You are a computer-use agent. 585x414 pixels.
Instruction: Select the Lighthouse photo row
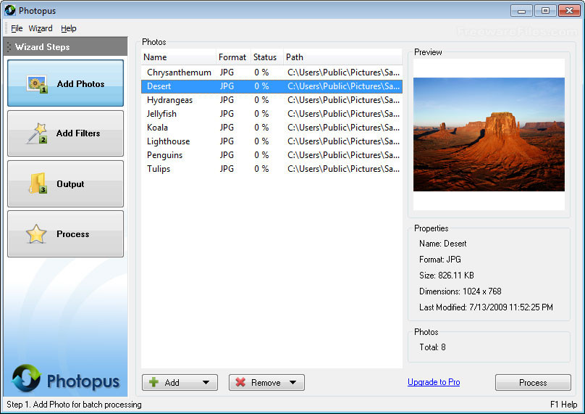(x=272, y=141)
